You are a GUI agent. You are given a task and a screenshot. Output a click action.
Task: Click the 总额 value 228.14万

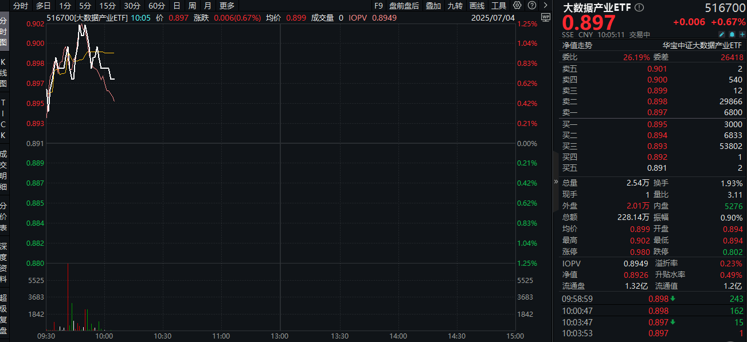[x=633, y=217]
